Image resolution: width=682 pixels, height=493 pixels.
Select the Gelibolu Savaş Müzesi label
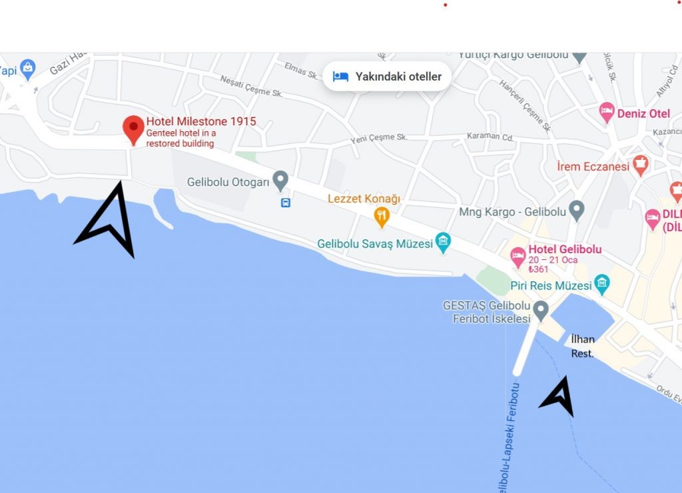pyautogui.click(x=375, y=244)
